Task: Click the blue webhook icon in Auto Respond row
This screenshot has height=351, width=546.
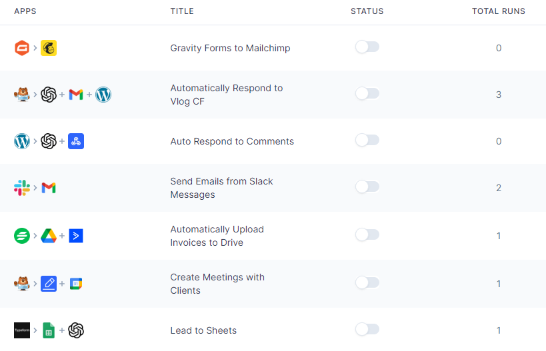Action: coord(76,141)
